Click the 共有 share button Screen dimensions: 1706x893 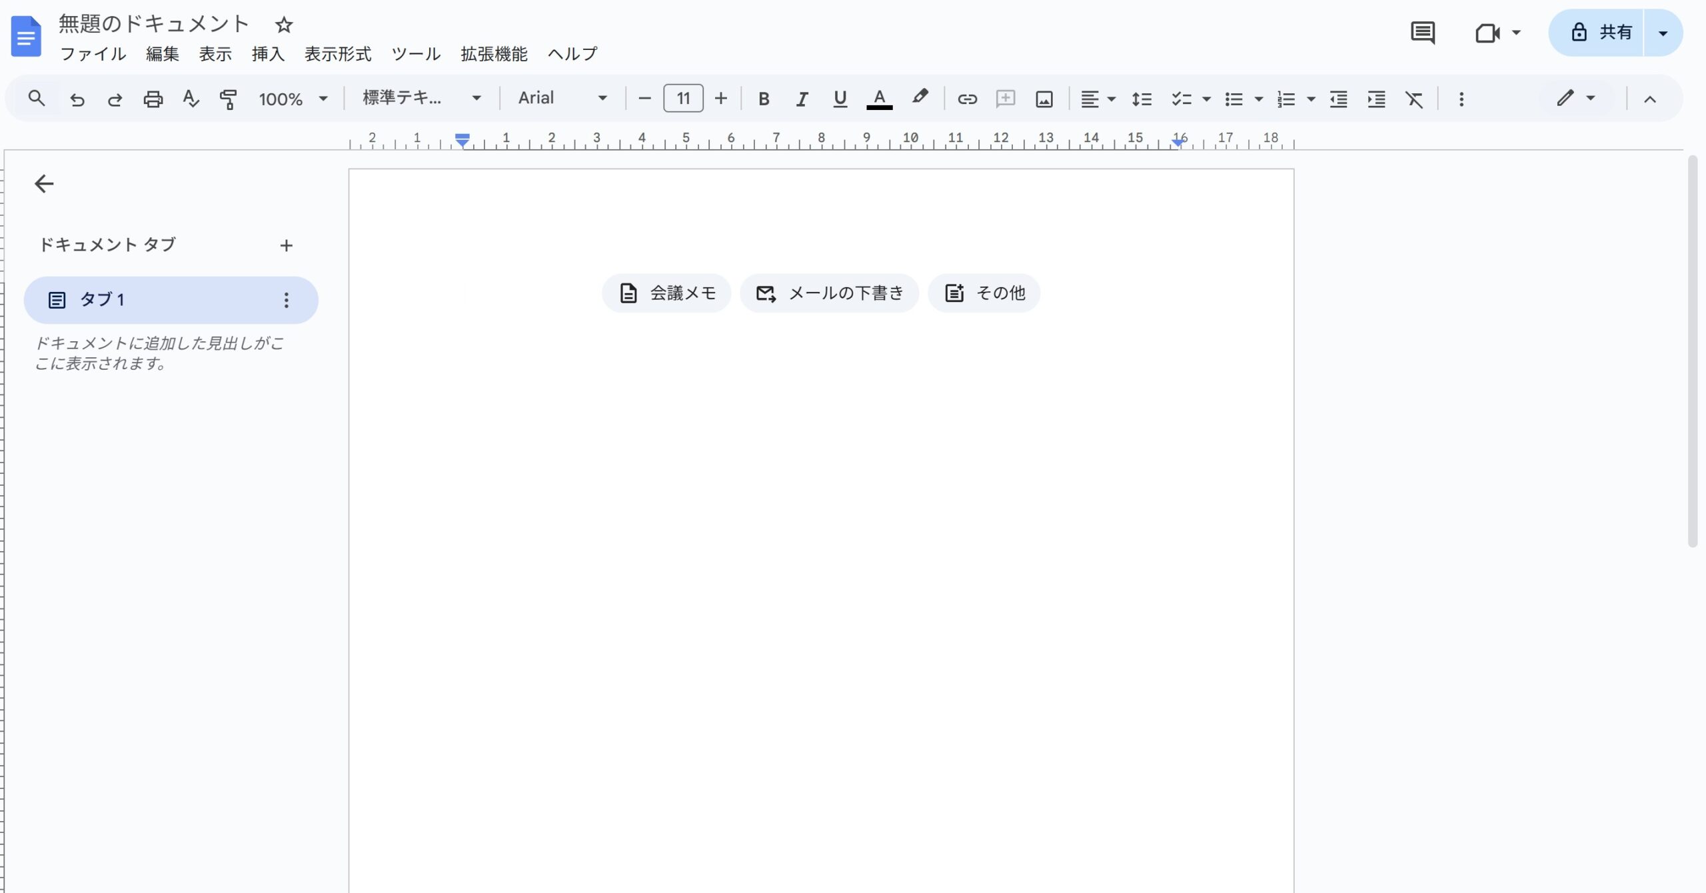click(x=1601, y=33)
